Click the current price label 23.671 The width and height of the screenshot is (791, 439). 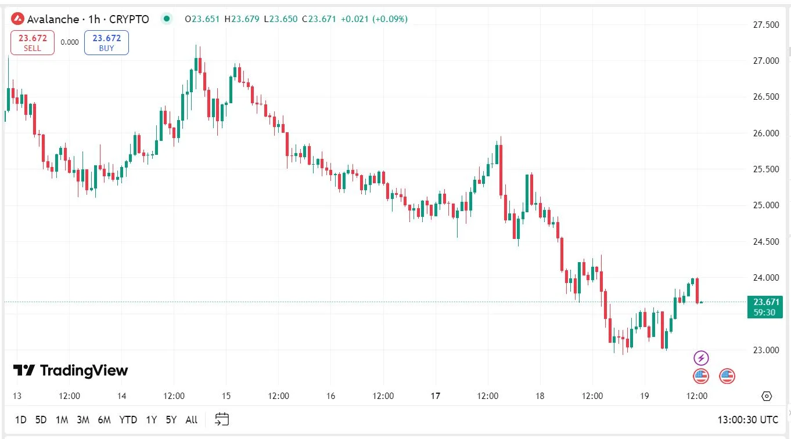tap(765, 302)
